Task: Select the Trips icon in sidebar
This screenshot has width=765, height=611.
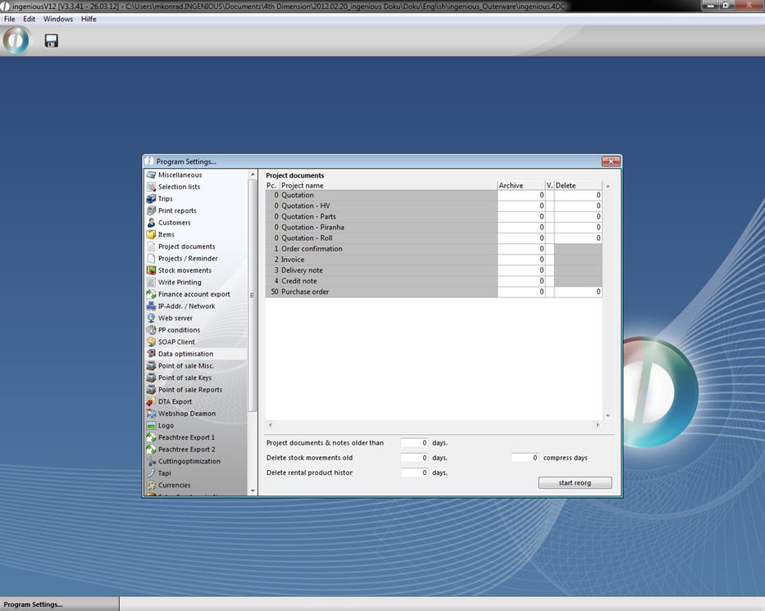Action: click(x=151, y=199)
